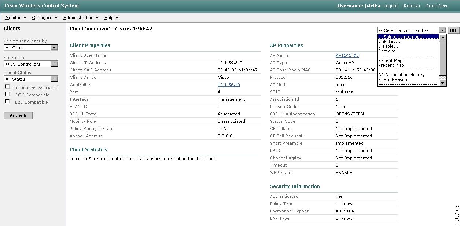Enable E2E Compatible checkbox
Viewport: 460px width, 226px height.
click(x=7, y=101)
